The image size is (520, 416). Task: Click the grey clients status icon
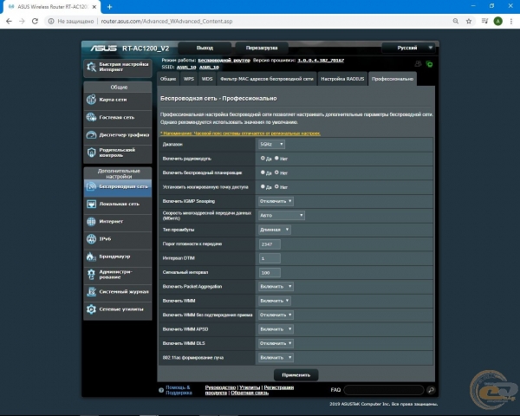pyautogui.click(x=419, y=63)
